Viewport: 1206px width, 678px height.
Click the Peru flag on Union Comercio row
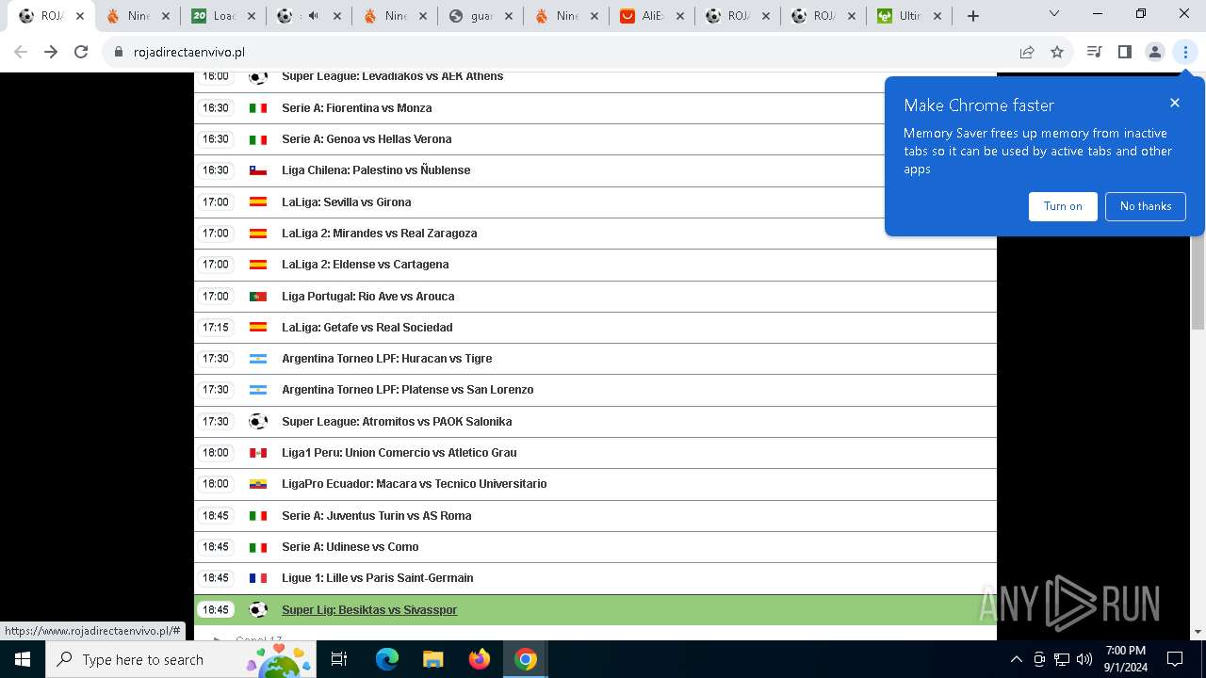click(x=258, y=453)
